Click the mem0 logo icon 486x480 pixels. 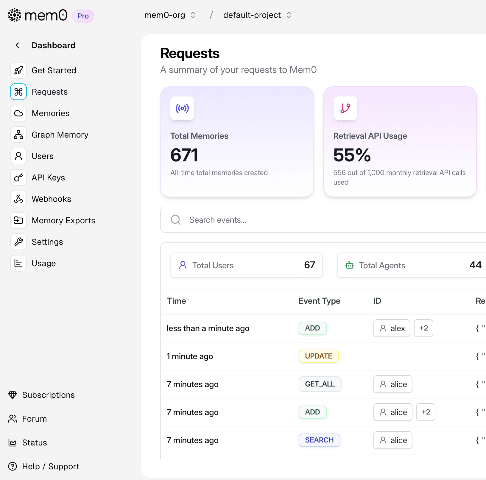coord(14,15)
